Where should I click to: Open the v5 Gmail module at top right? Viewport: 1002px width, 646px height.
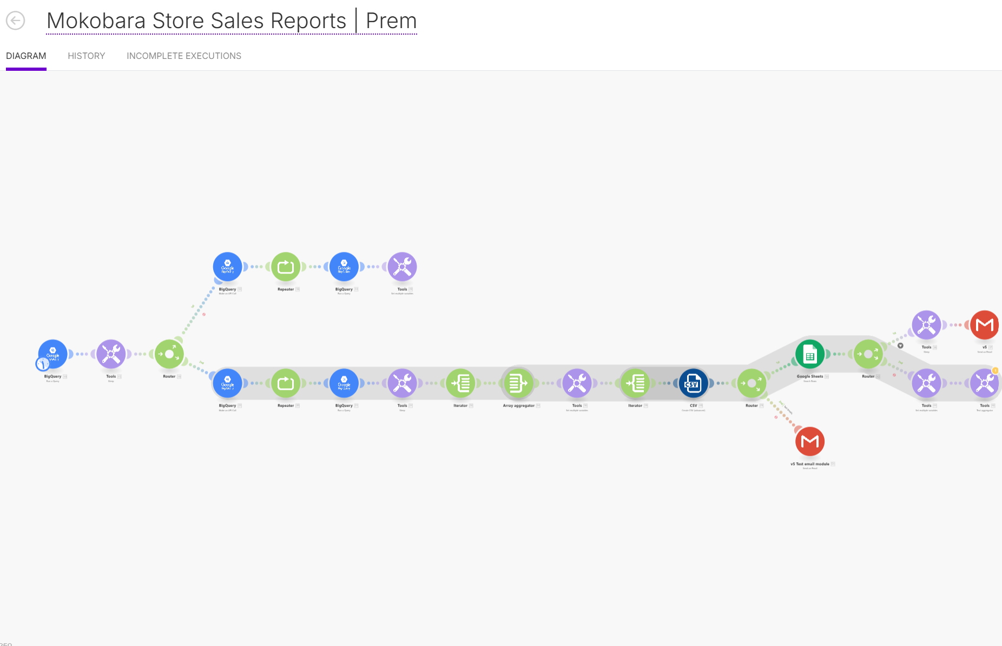(984, 325)
